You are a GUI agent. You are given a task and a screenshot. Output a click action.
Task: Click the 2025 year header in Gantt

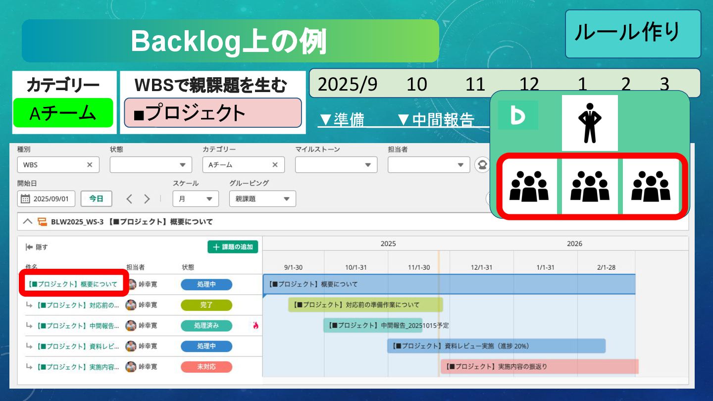(x=388, y=244)
